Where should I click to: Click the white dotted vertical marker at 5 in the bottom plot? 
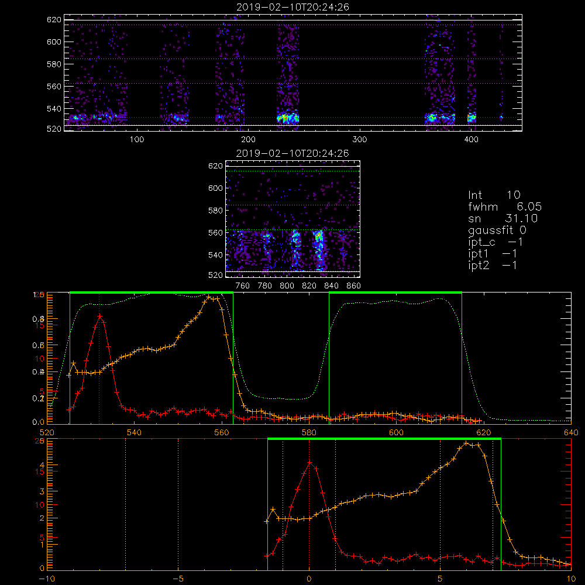click(441, 504)
